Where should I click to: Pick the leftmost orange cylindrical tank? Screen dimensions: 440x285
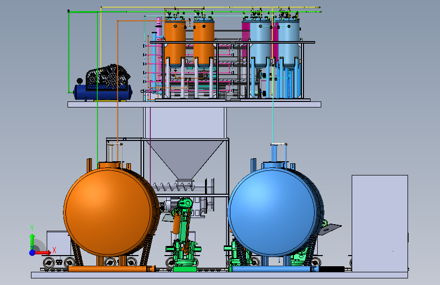pos(175,42)
